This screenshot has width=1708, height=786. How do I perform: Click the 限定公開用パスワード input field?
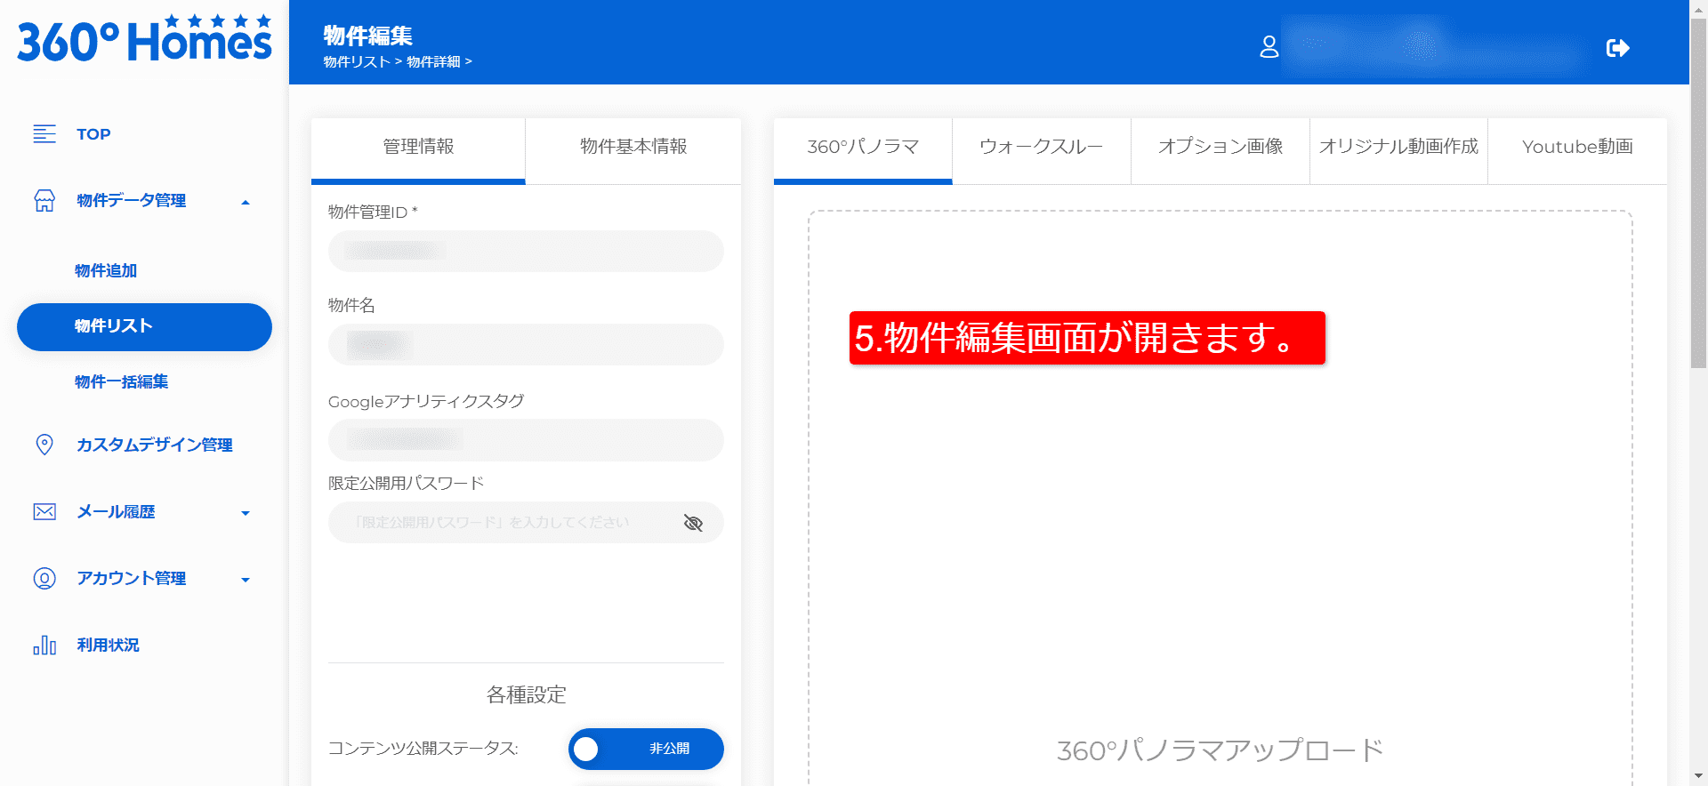[x=503, y=523]
